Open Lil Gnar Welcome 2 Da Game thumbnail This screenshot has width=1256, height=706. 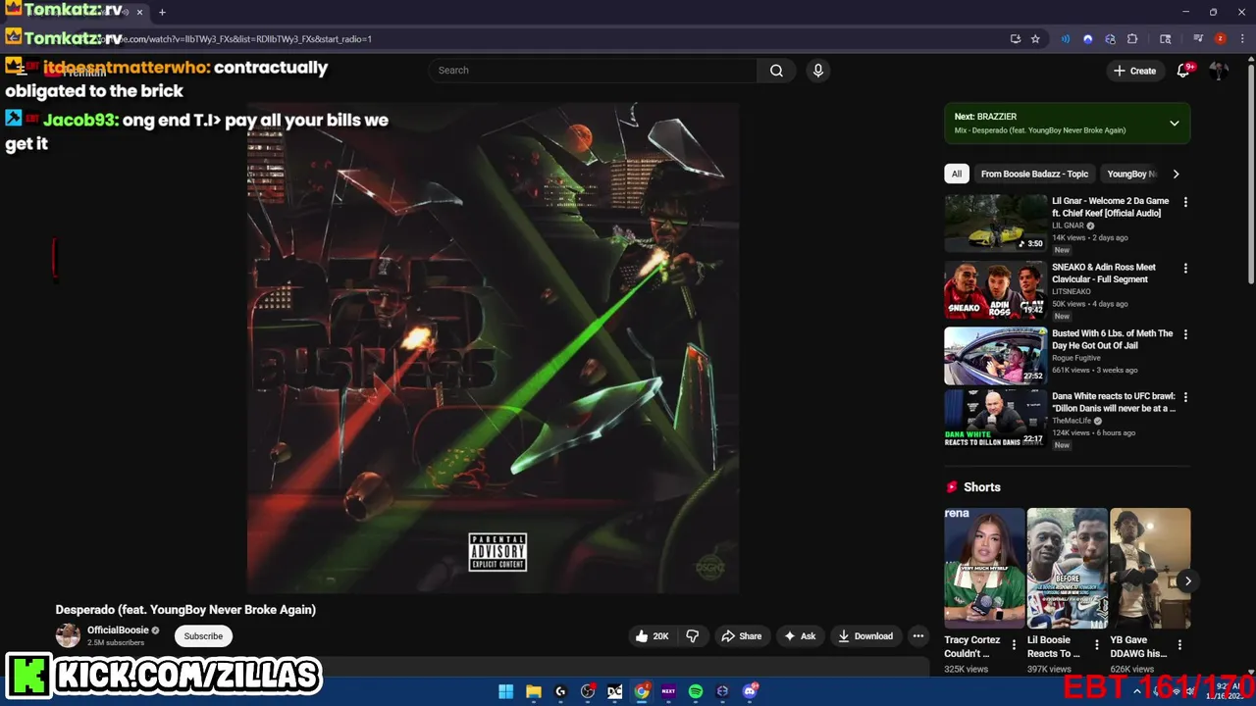(x=996, y=224)
